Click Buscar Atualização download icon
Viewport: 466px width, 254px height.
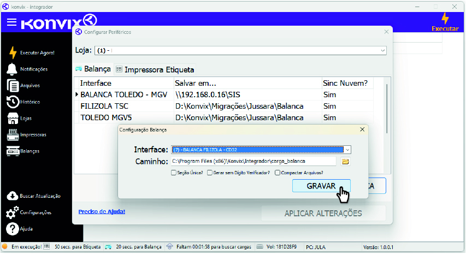12,196
